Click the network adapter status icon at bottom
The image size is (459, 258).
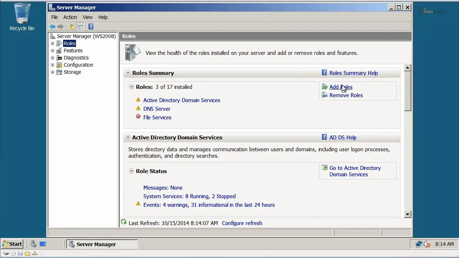(34, 253)
